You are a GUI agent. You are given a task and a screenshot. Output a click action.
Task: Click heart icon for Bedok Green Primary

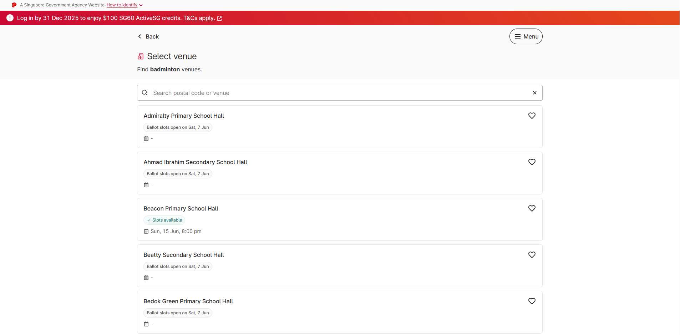click(532, 301)
